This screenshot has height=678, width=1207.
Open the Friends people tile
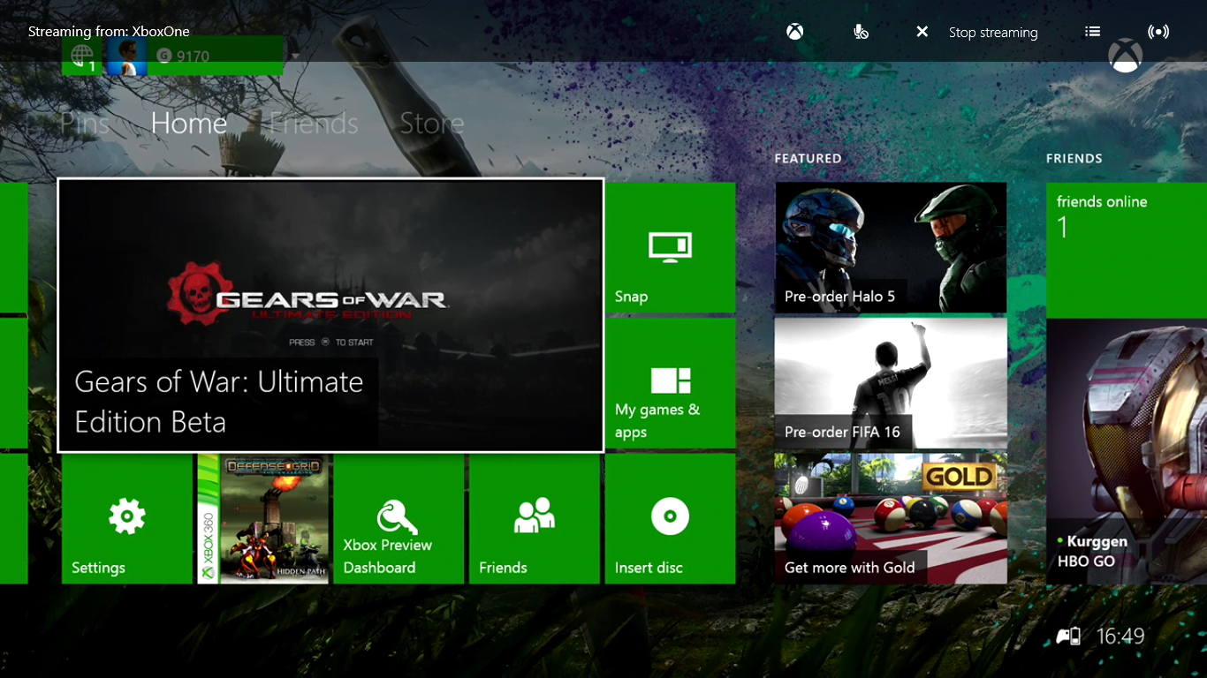click(534, 518)
